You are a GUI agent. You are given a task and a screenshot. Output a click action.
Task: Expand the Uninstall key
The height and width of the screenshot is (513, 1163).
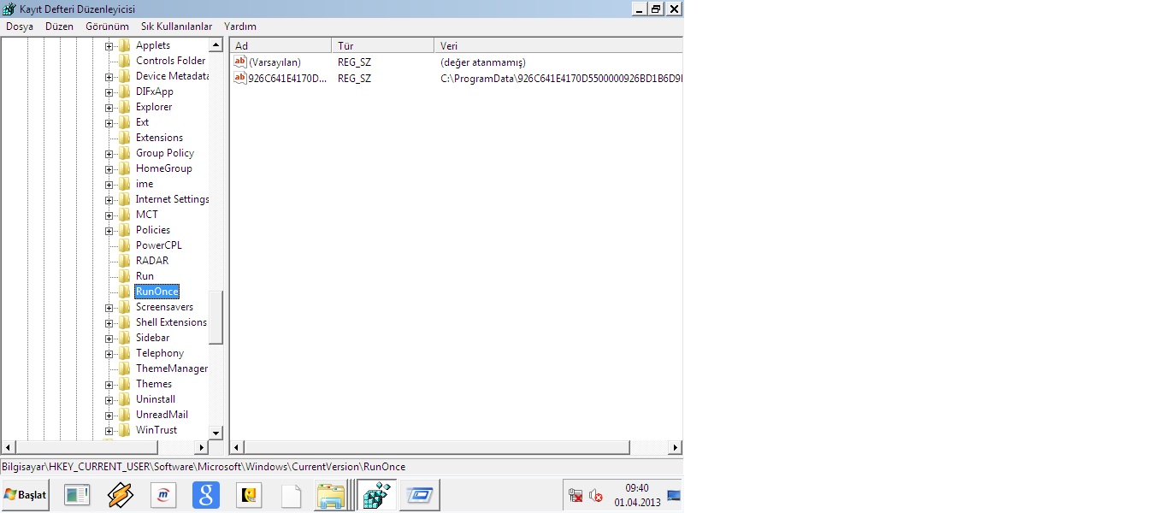109,400
